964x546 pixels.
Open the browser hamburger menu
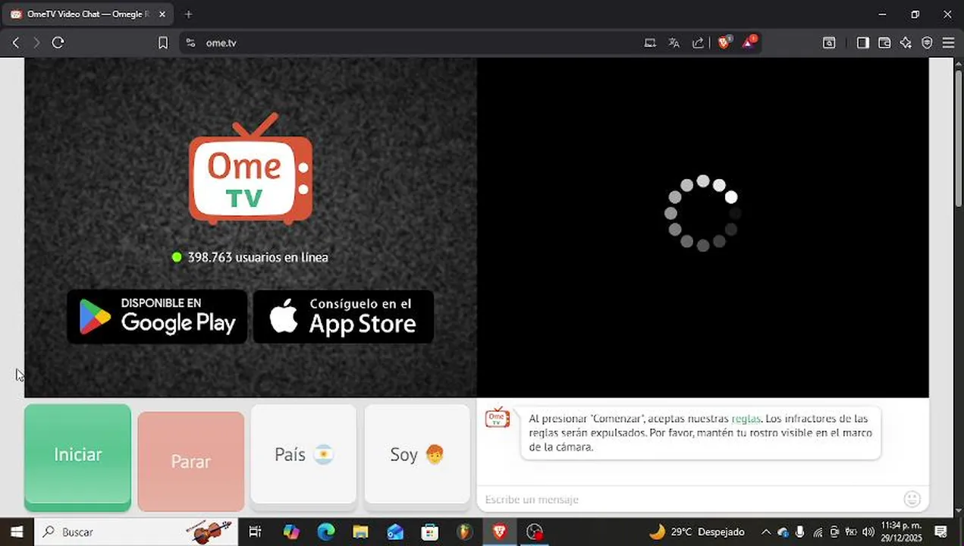coord(948,43)
